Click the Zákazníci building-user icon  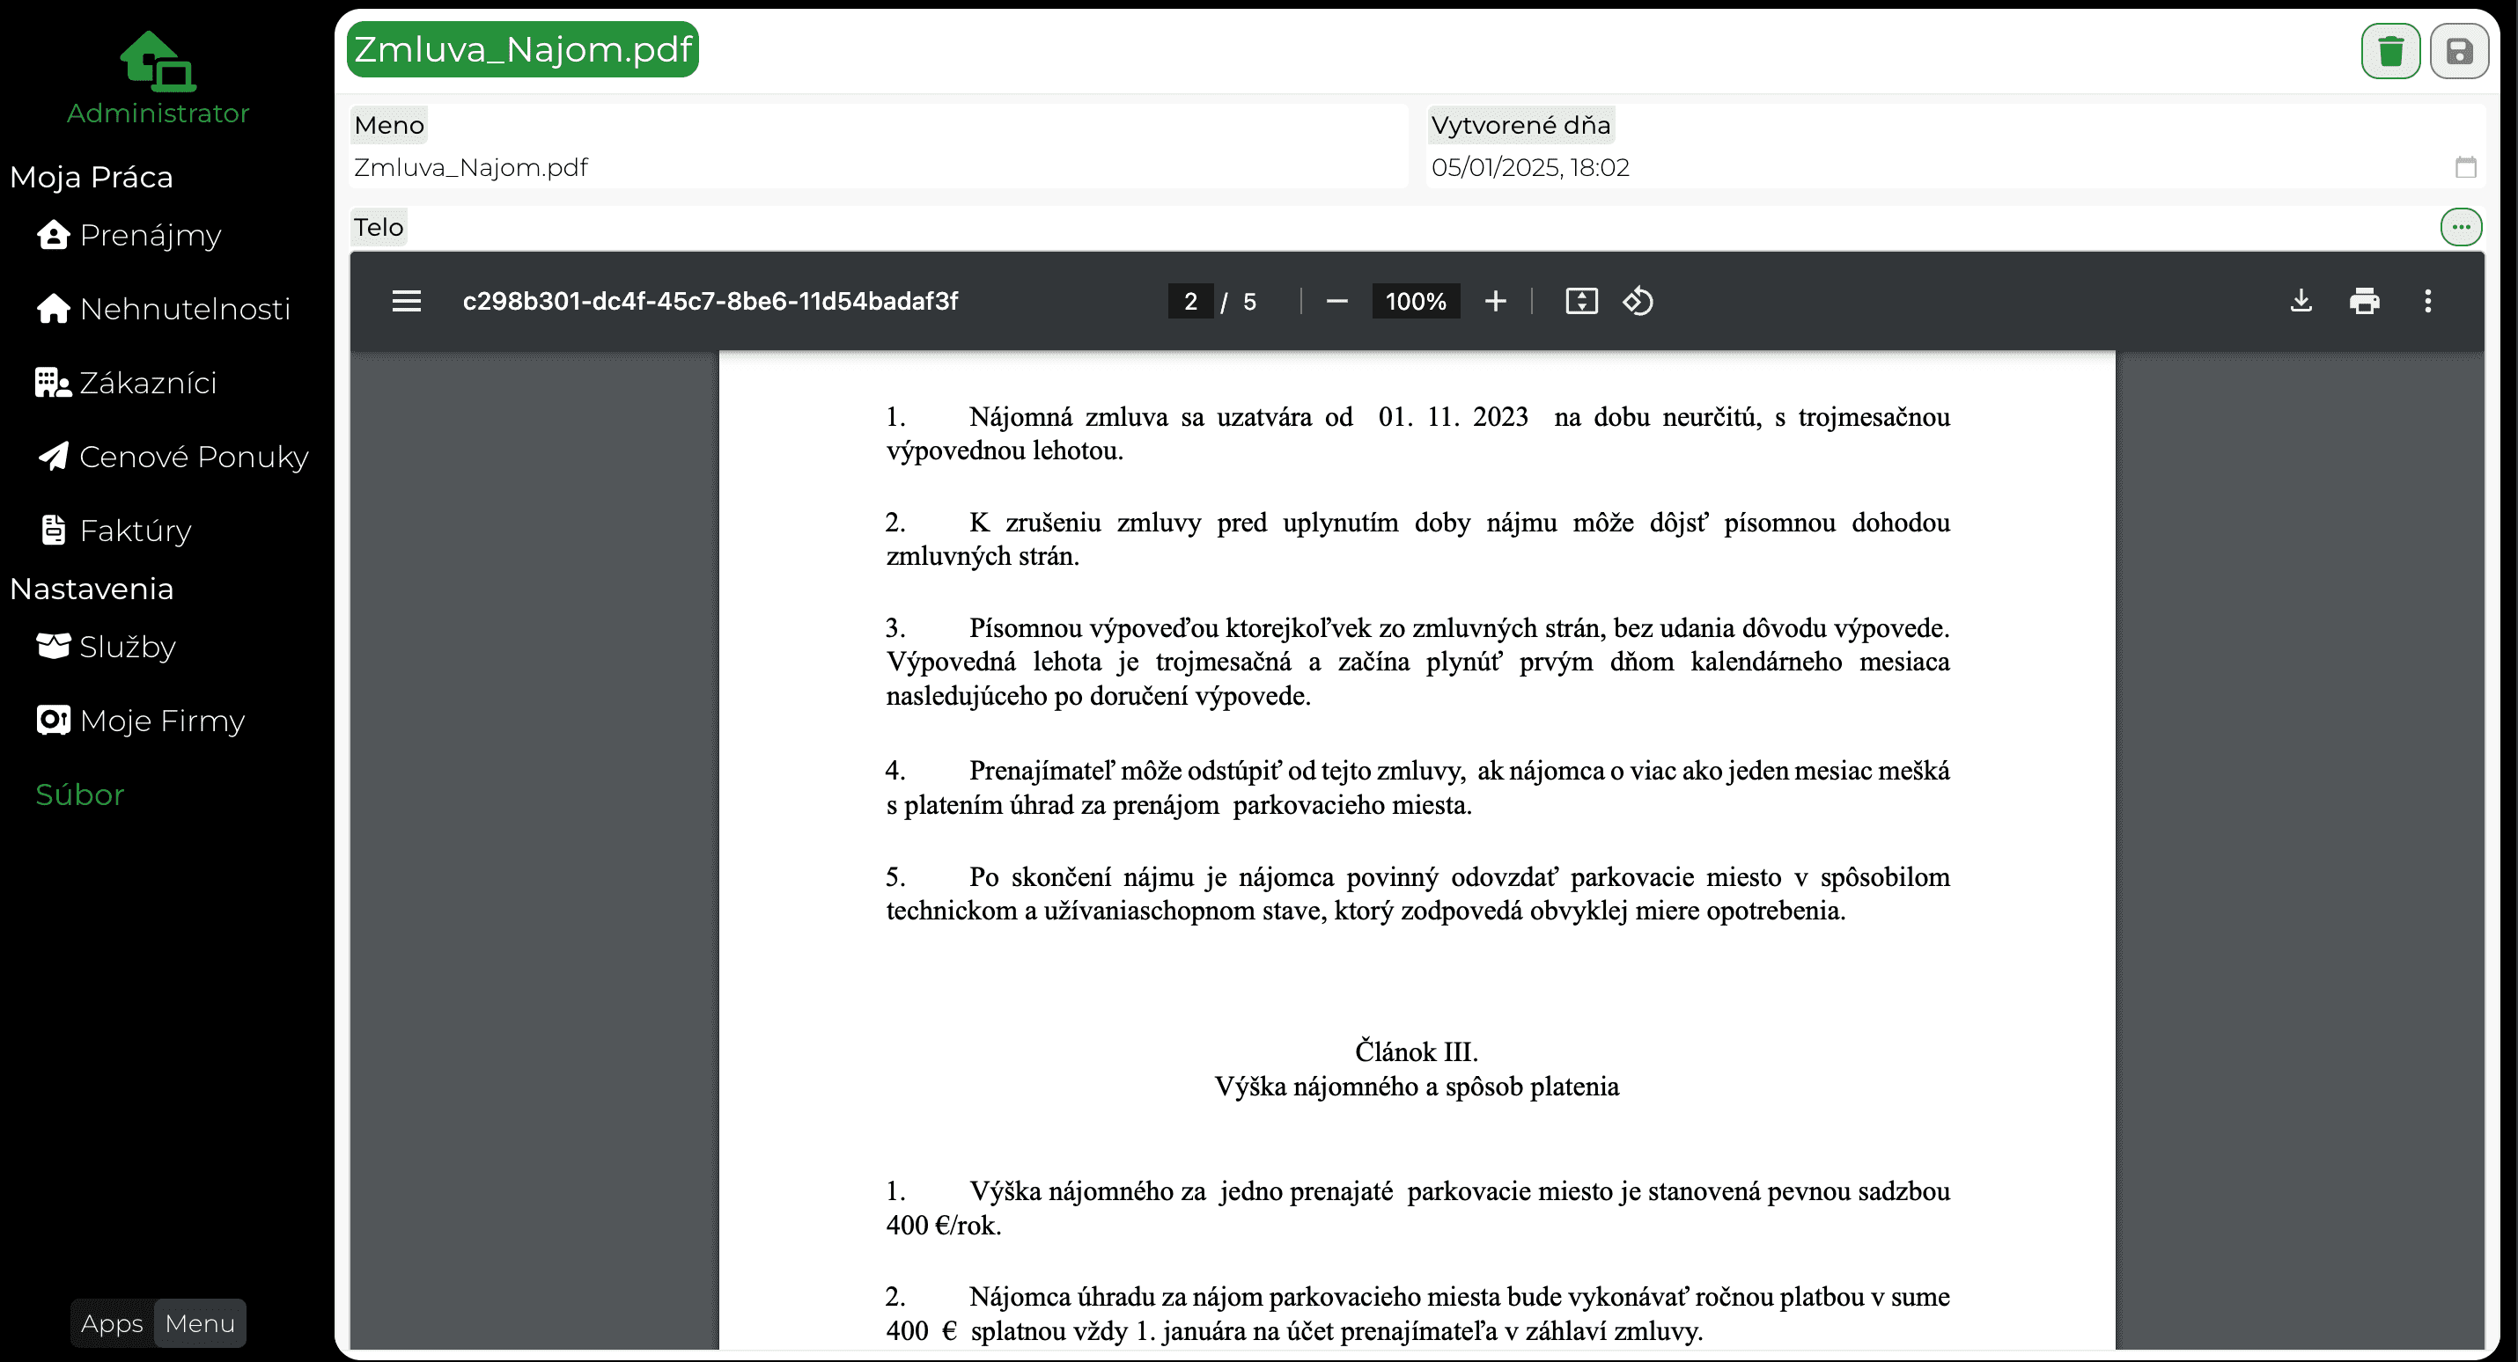pyautogui.click(x=53, y=383)
